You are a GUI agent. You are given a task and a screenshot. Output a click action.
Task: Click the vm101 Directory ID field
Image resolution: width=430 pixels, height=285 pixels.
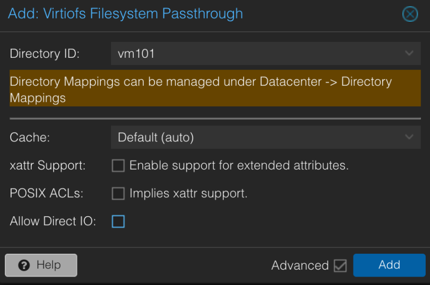[255, 54]
